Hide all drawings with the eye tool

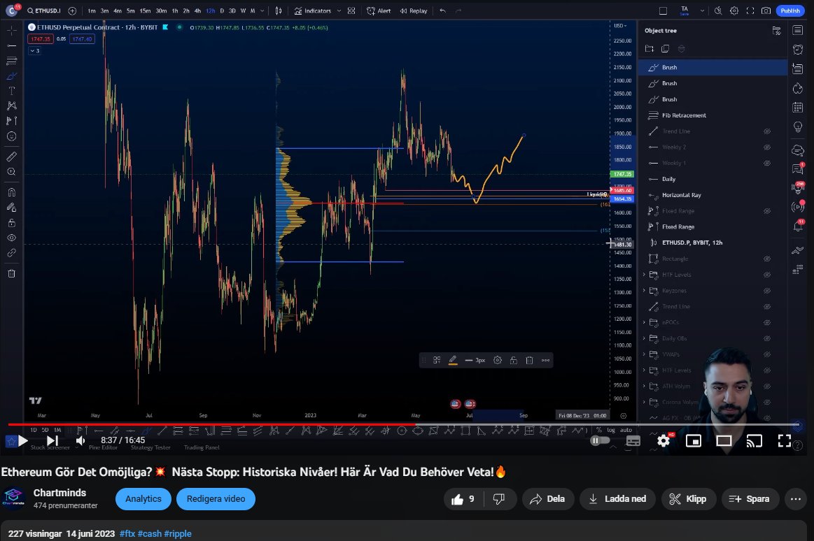click(11, 238)
